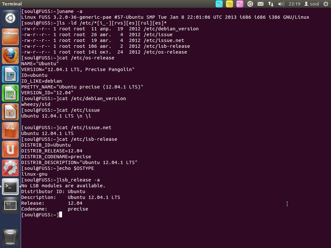Open LibreOffice Writer from launcher
Viewport: 331px width, 248px height.
tap(10, 74)
